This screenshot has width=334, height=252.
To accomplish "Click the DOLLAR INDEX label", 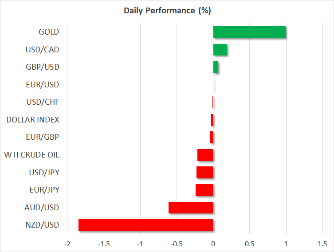I will pyautogui.click(x=33, y=120).
